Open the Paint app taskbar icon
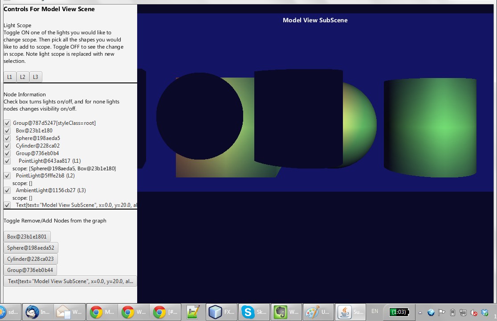The height and width of the screenshot is (321, 497). point(318,312)
